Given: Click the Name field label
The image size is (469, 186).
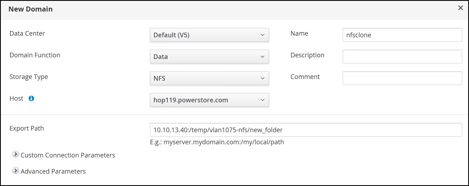Looking at the screenshot, I should (299, 33).
